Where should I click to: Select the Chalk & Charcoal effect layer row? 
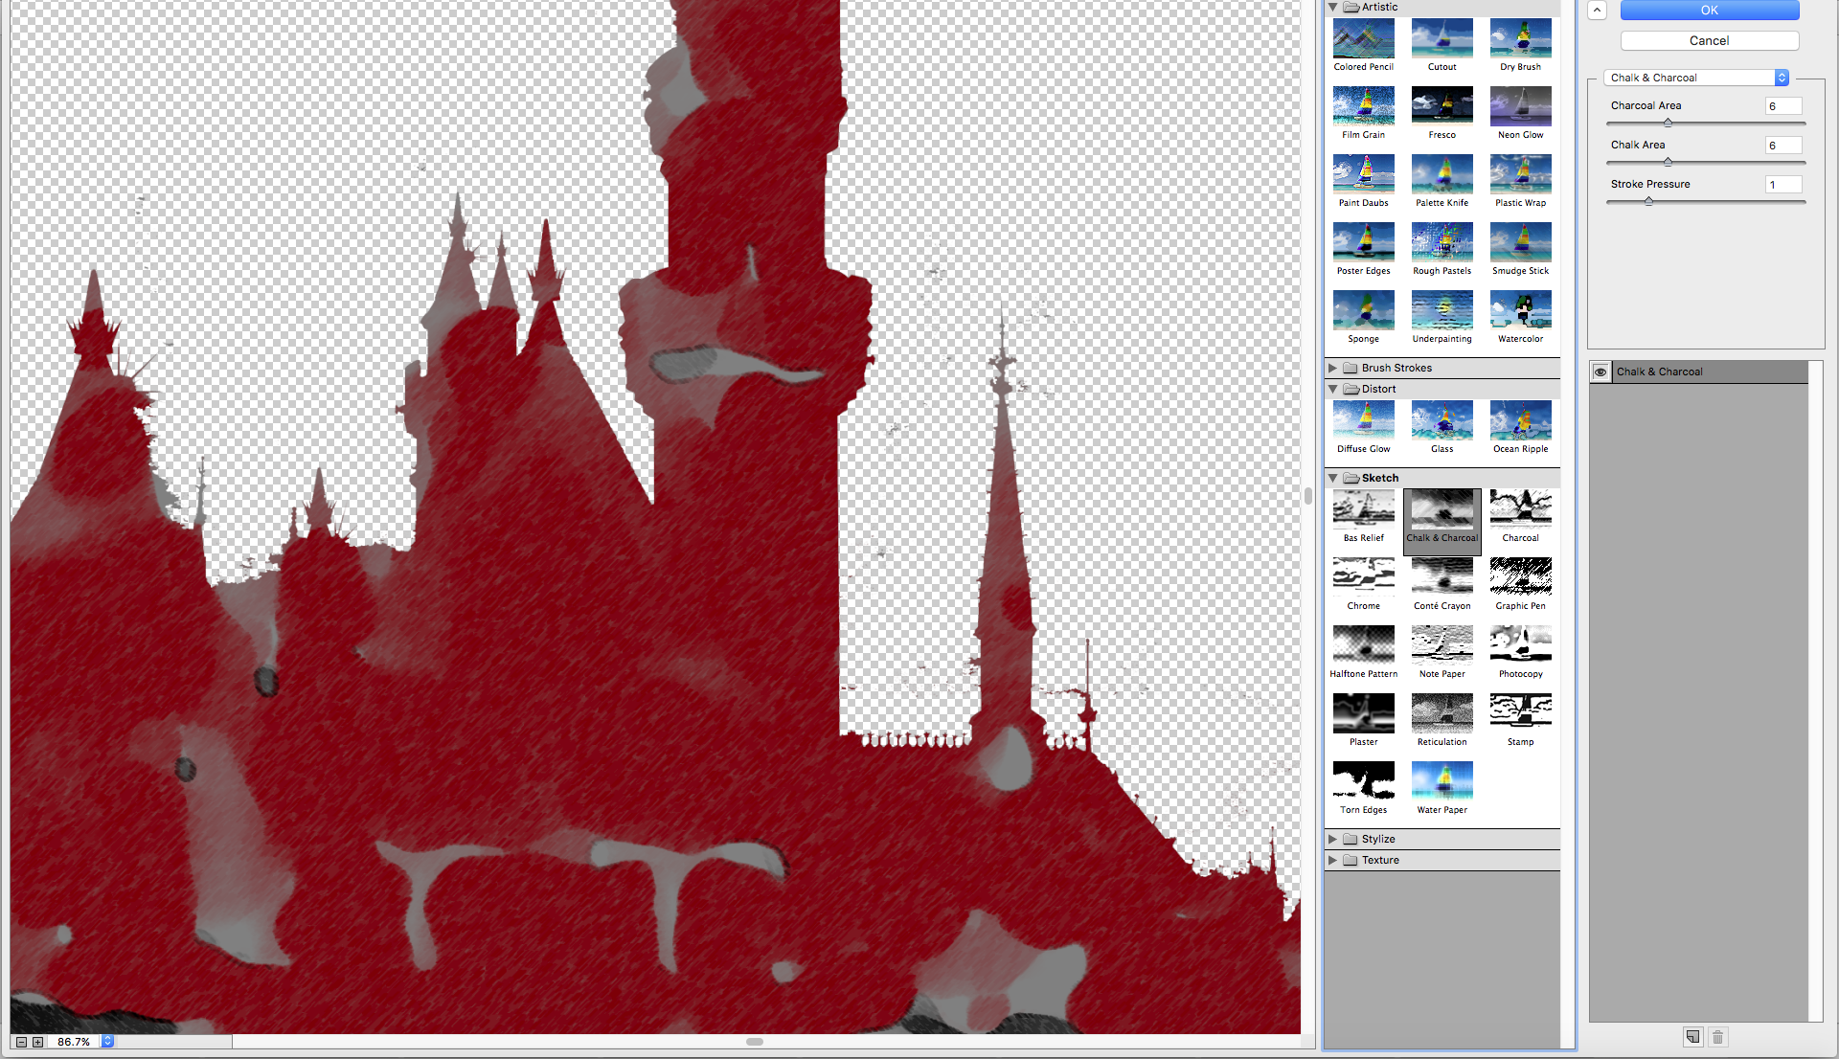[x=1699, y=372]
